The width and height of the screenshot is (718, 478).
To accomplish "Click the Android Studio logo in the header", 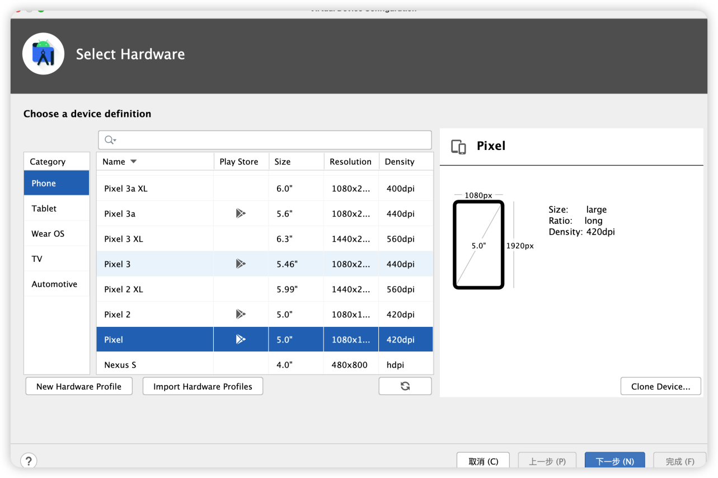I will point(44,54).
